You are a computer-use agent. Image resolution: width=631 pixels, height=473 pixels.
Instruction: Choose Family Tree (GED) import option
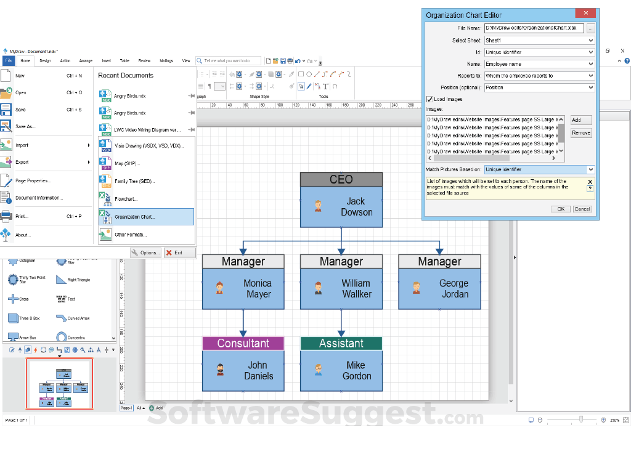(x=146, y=181)
